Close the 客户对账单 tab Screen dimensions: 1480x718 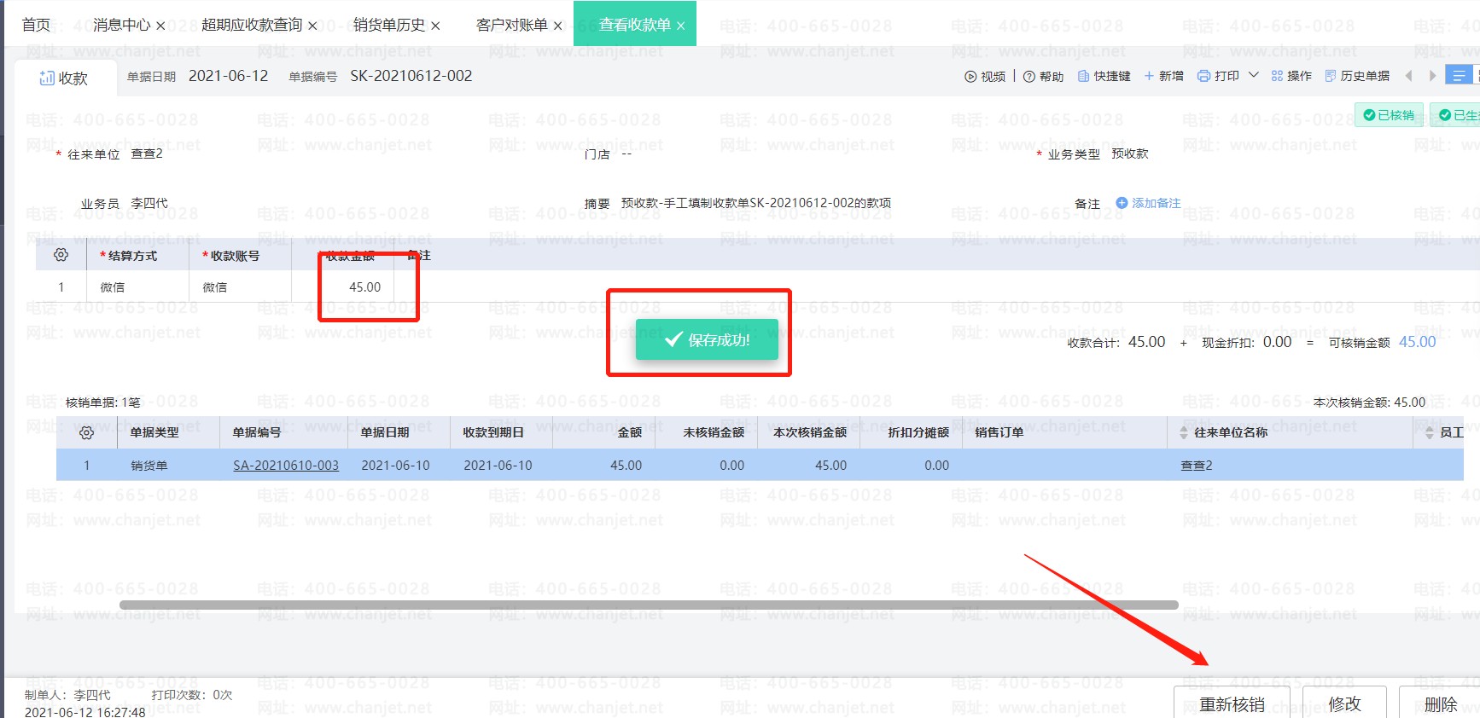click(x=557, y=26)
